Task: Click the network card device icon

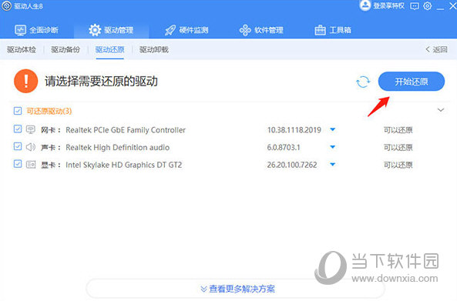Action: [x=31, y=129]
